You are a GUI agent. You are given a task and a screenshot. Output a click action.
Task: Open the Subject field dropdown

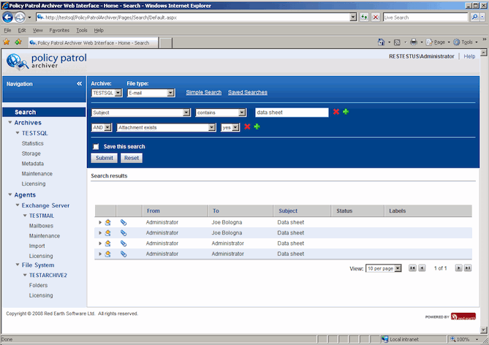click(141, 113)
